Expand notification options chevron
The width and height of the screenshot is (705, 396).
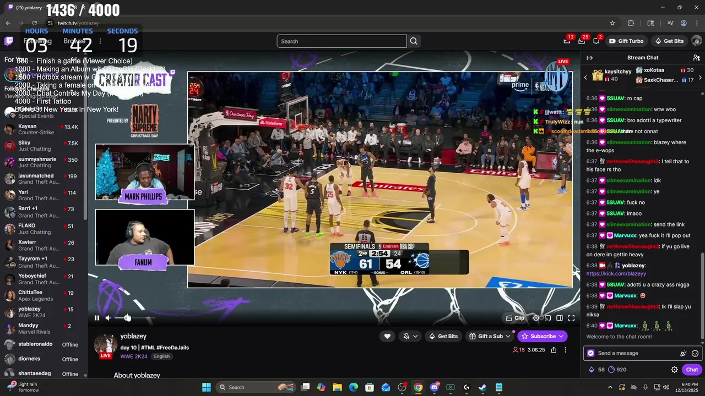(415, 336)
